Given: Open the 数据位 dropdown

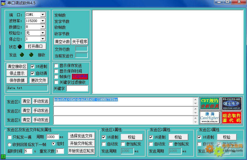Looking at the screenshot, I should click(43, 27).
